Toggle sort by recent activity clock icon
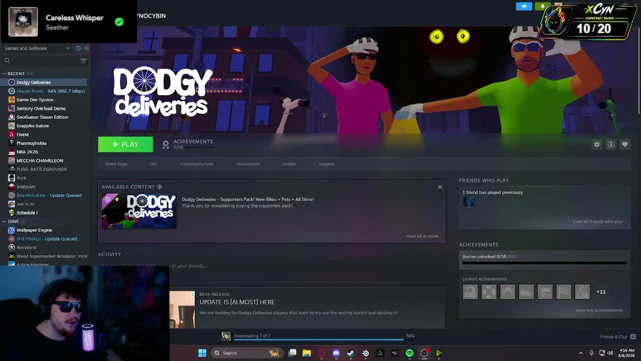This screenshot has width=641, height=361. (78, 48)
